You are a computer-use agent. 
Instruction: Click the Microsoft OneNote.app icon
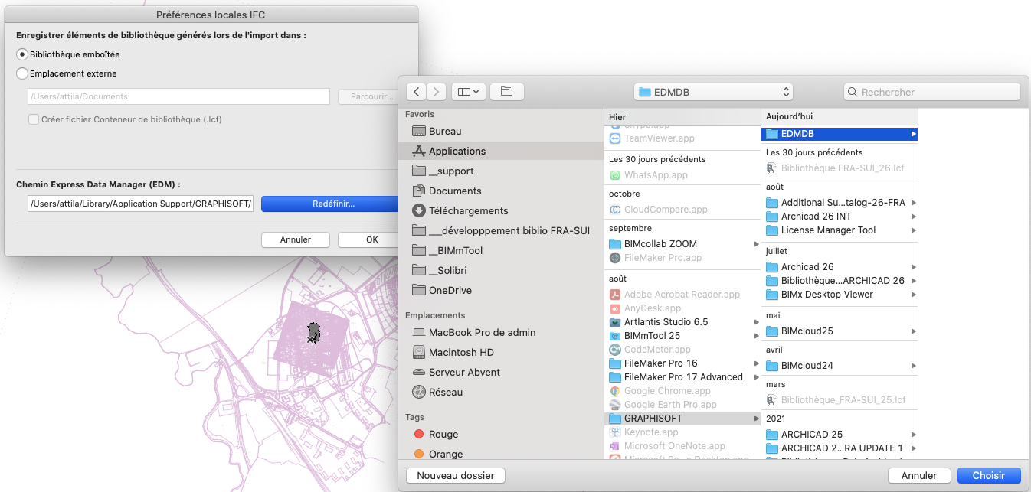coord(615,446)
